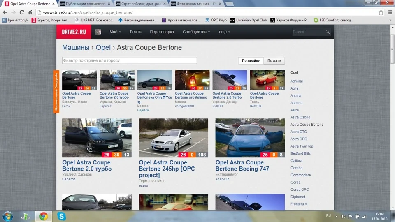This screenshot has width=395, height=222.
Task: Open the Chrome taskbar icon
Action: coord(44,217)
